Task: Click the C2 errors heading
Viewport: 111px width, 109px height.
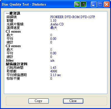Action: click(13, 46)
